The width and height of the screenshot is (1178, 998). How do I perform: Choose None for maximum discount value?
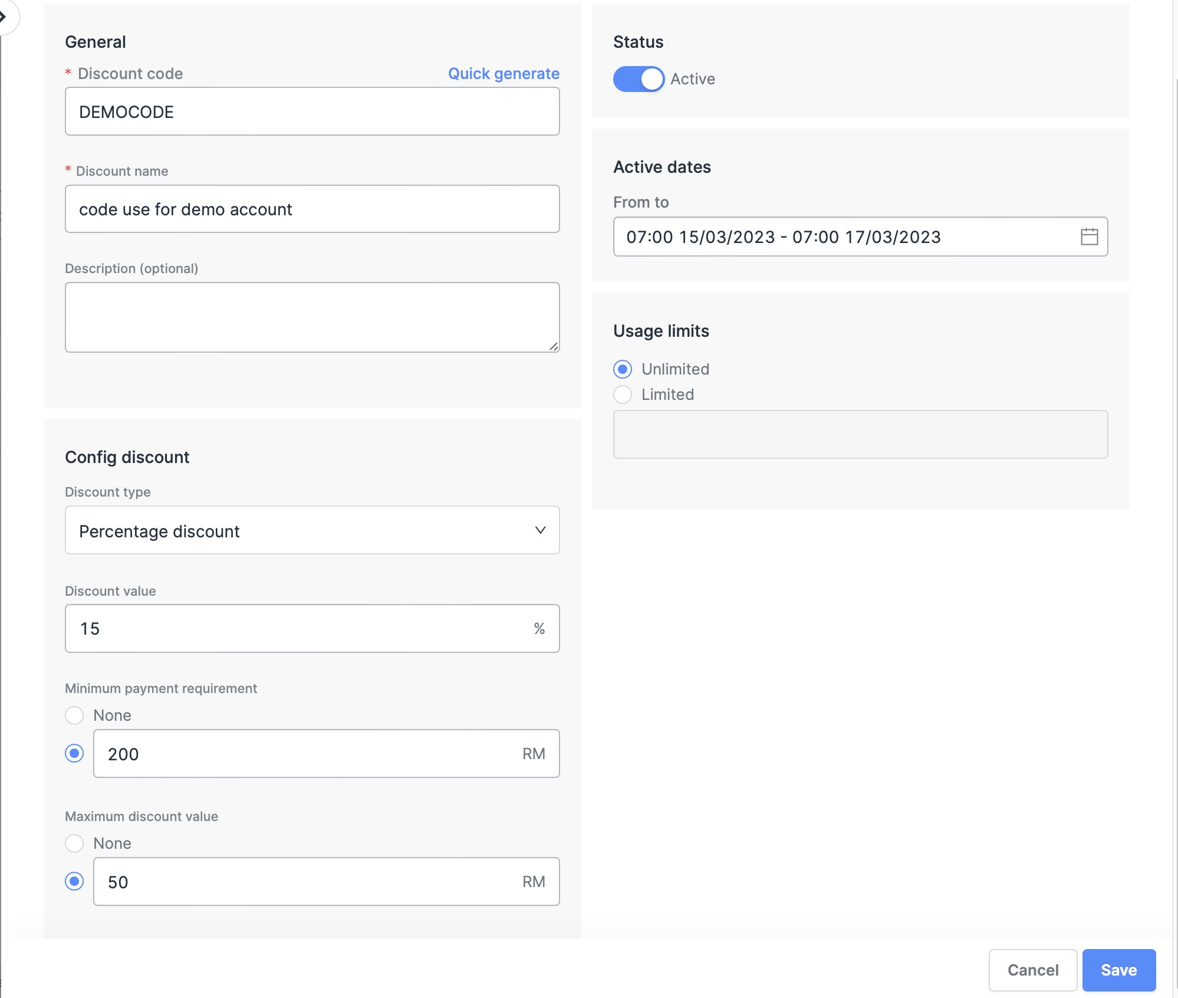(74, 843)
